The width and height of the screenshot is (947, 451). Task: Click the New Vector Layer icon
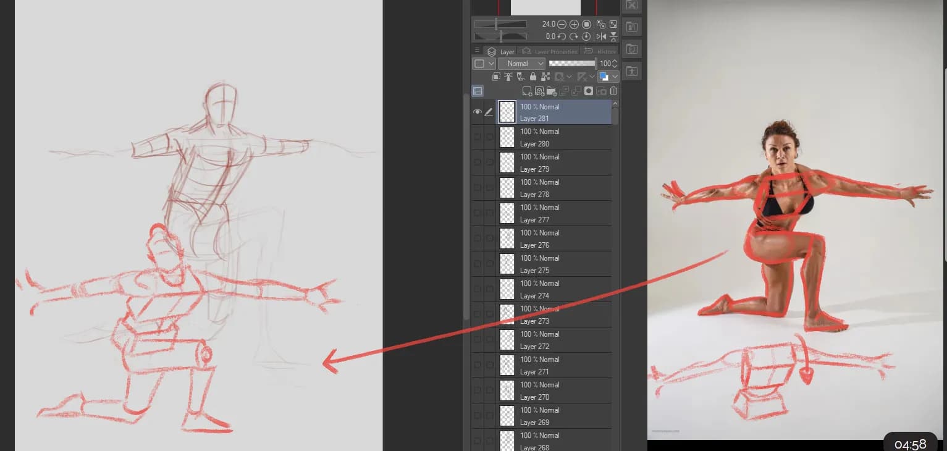pos(539,91)
